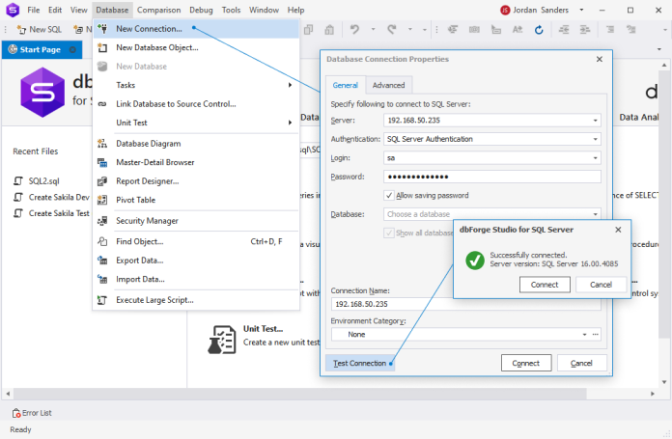Open Security Manager from menu
672x439 pixels.
[196, 221]
